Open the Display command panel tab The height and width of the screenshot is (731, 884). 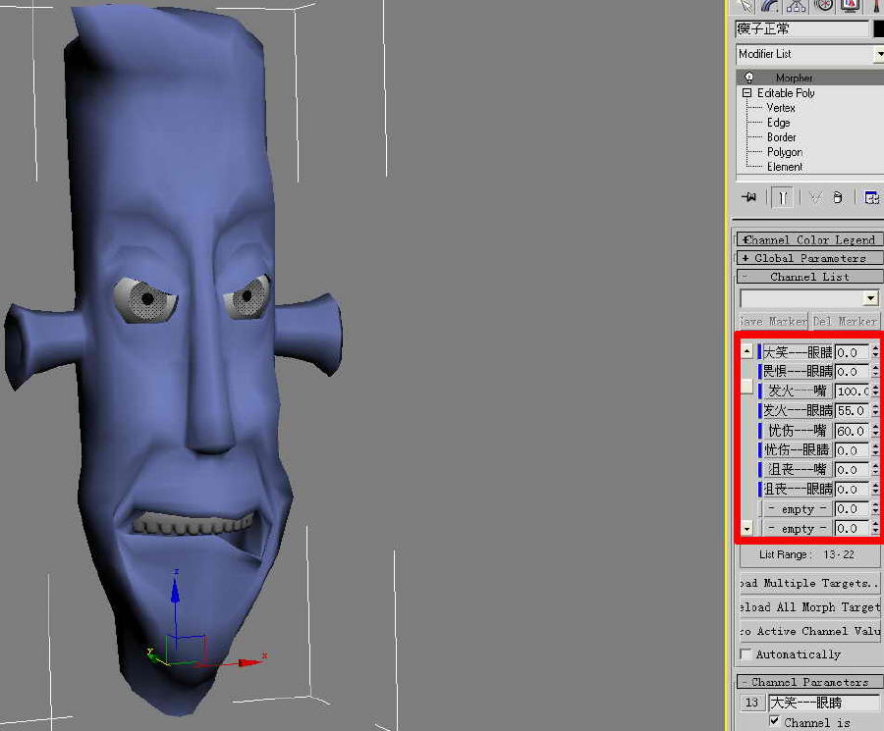click(x=850, y=6)
